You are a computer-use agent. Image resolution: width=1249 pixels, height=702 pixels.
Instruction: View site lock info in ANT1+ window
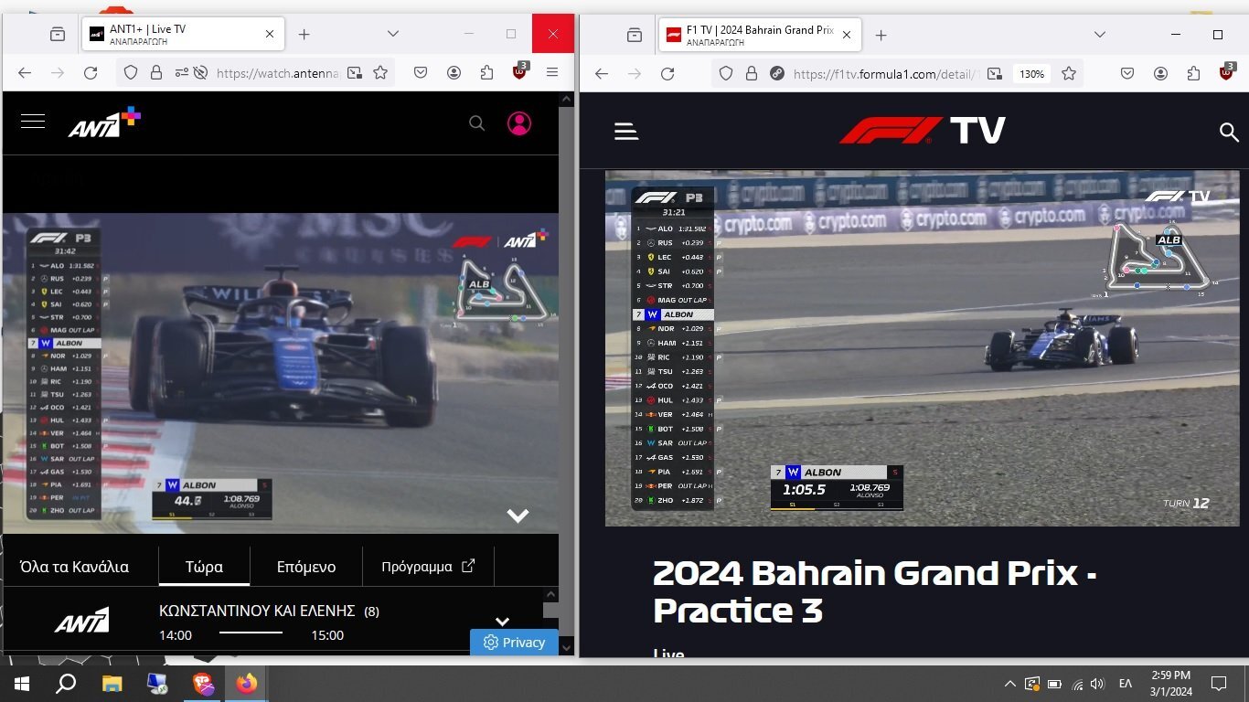pyautogui.click(x=156, y=73)
